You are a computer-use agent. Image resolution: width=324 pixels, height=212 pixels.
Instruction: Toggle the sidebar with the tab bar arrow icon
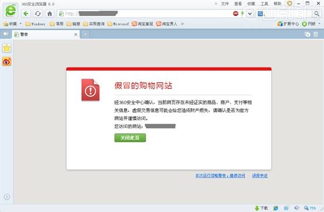(x=6, y=34)
